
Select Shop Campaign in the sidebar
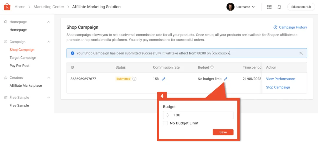coord(22,50)
